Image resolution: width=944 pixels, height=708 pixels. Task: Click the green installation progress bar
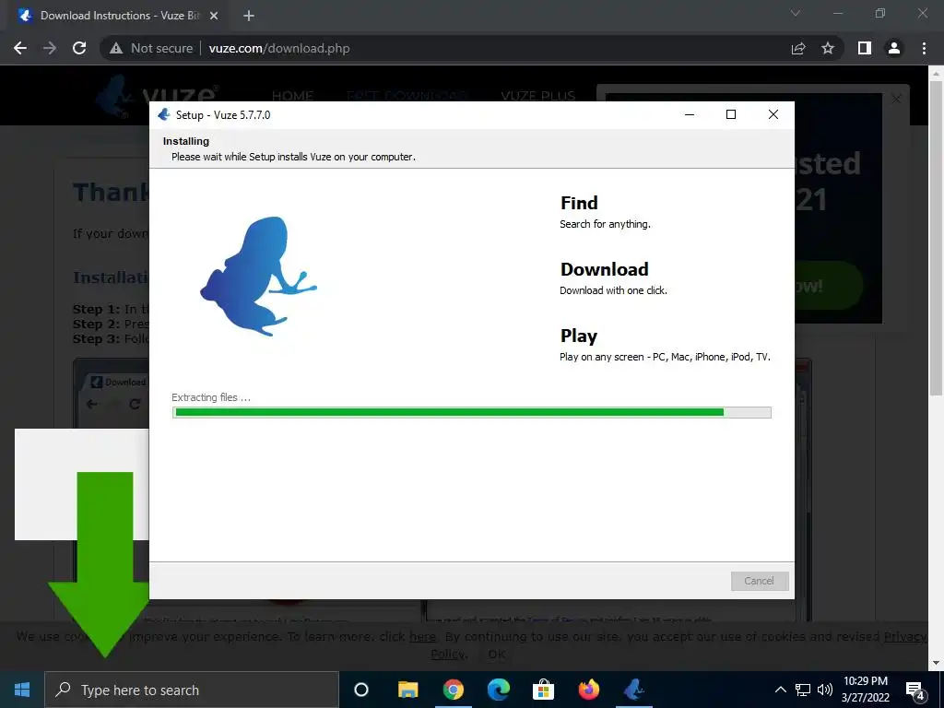click(471, 412)
